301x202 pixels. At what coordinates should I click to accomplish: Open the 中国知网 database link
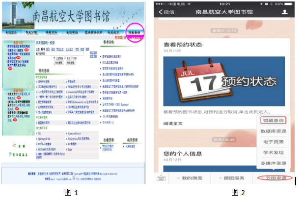pyautogui.click(x=72, y=82)
